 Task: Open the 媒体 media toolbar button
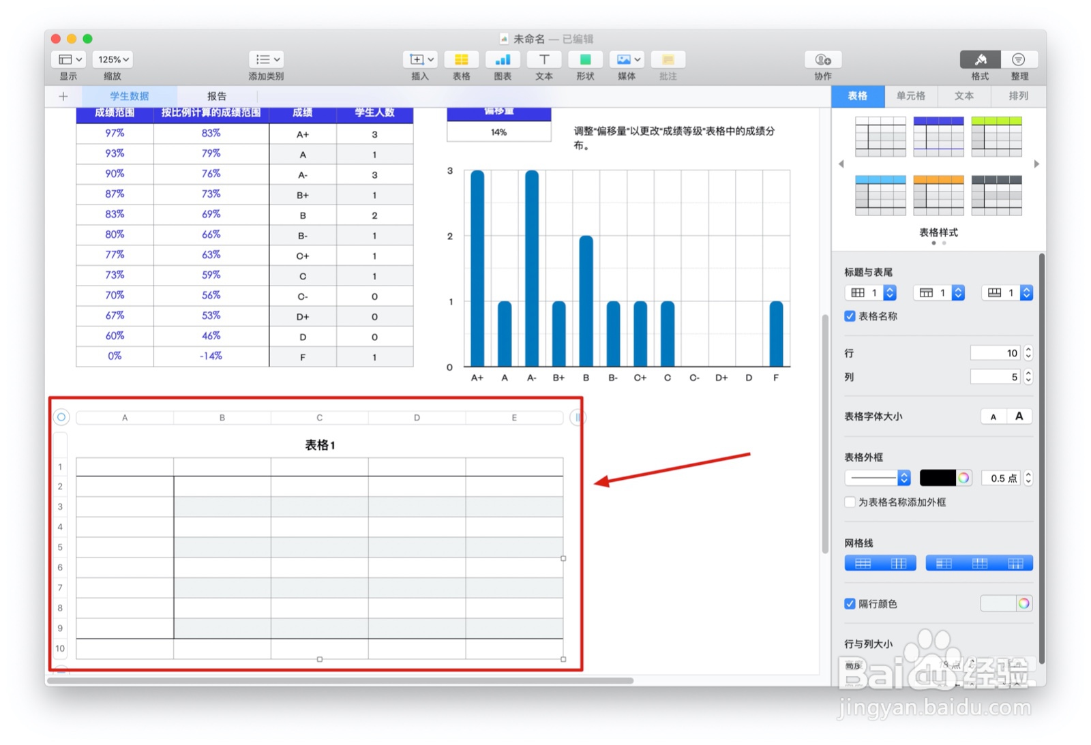(627, 60)
